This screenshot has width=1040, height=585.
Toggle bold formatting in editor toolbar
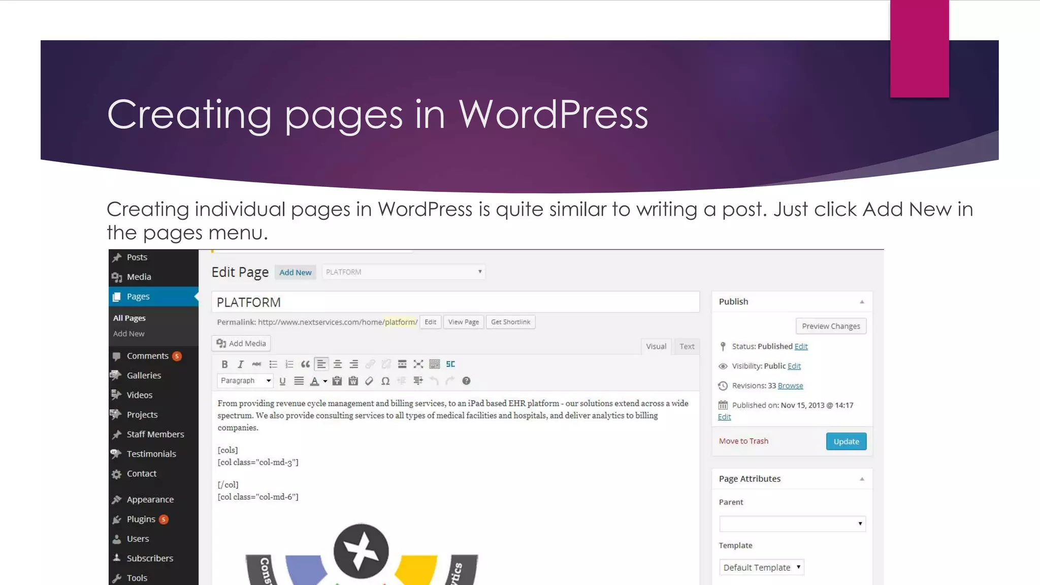pos(224,364)
